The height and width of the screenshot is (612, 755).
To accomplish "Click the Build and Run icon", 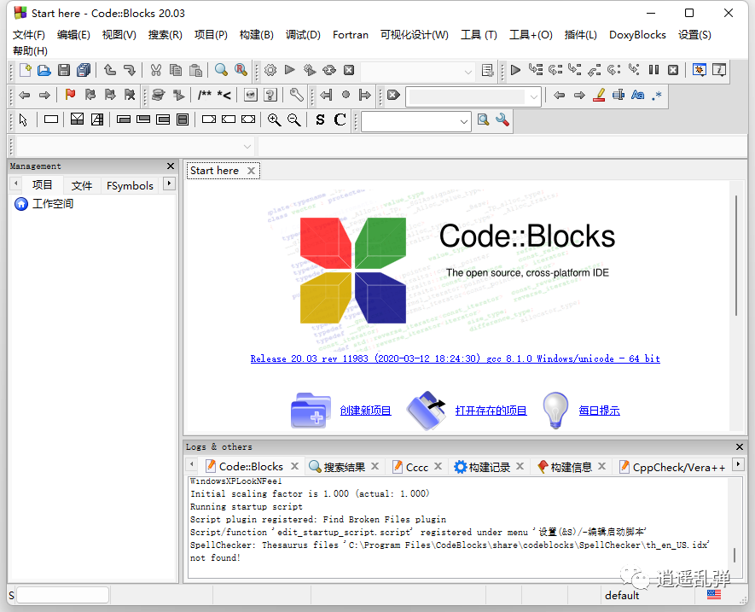I will [310, 71].
